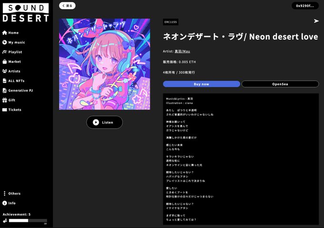Open the Gift menu entry
324x228 pixels.
click(x=9, y=100)
